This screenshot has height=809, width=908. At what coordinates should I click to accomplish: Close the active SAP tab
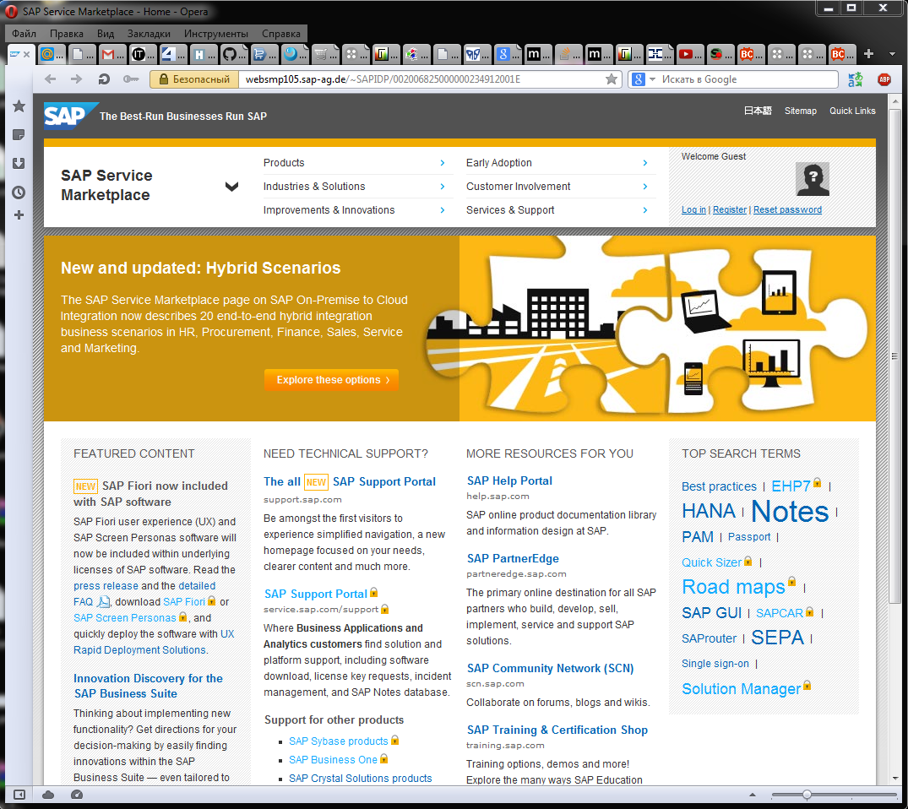point(27,54)
